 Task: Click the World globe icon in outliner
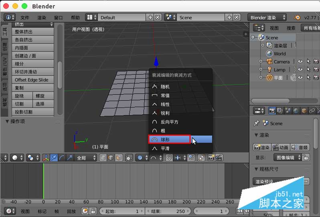(x=269, y=54)
